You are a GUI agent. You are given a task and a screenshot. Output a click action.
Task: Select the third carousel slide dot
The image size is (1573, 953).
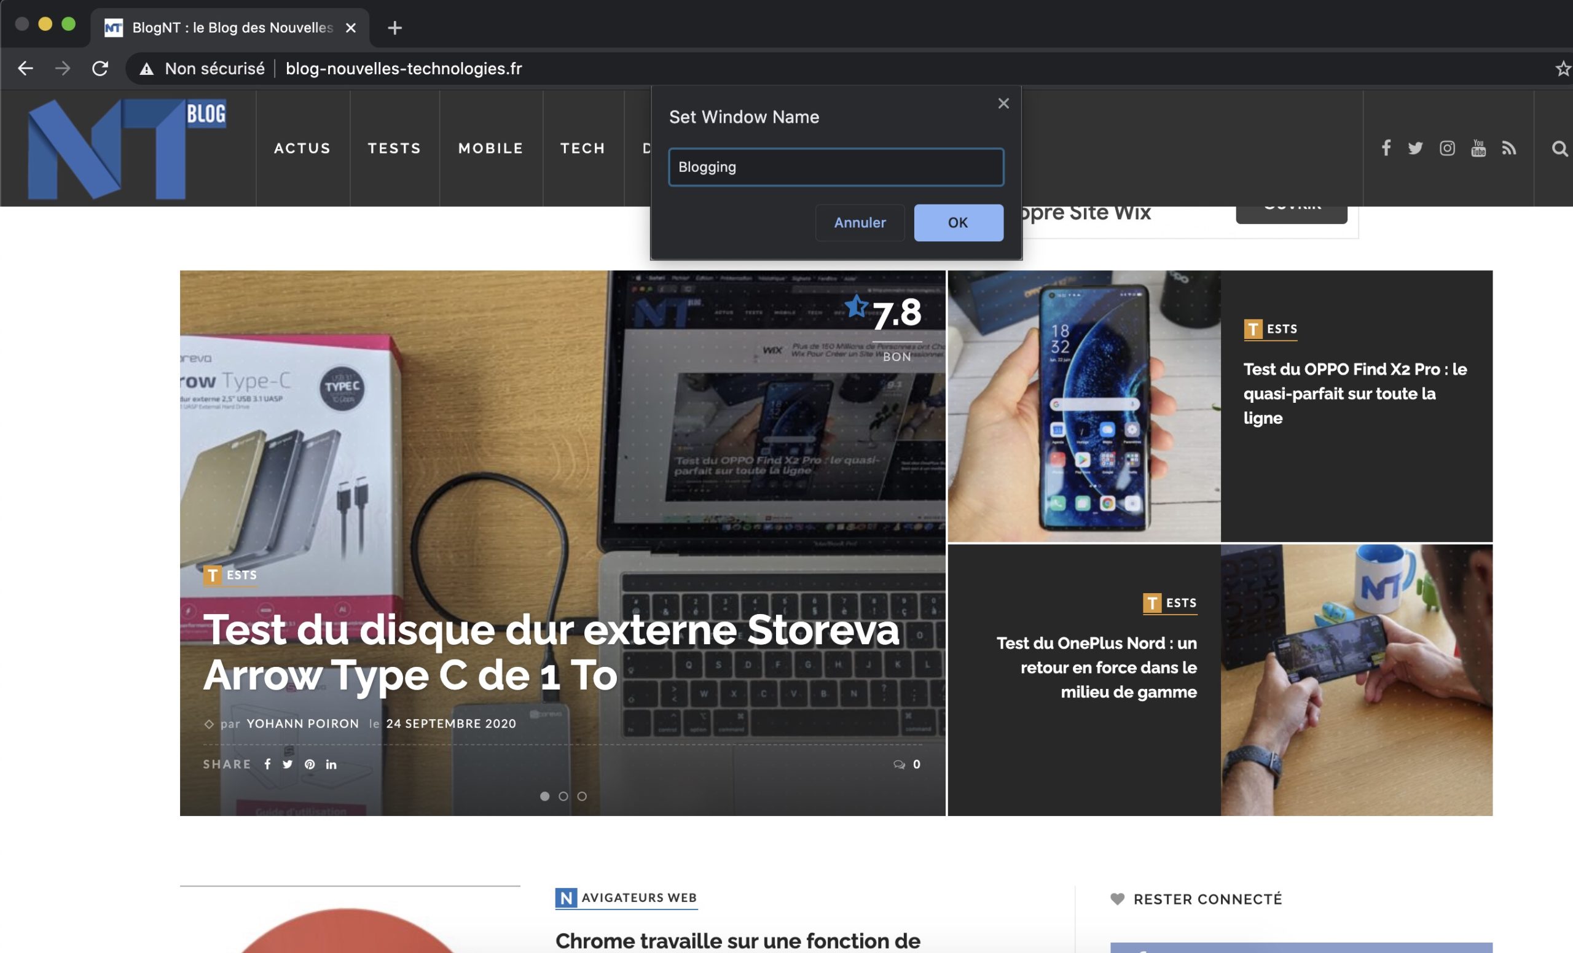[581, 796]
